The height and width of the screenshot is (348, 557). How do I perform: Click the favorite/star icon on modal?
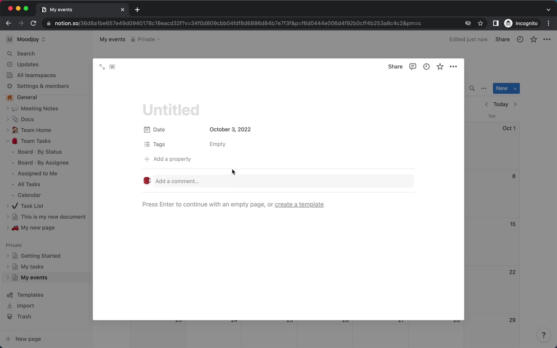pos(440,66)
